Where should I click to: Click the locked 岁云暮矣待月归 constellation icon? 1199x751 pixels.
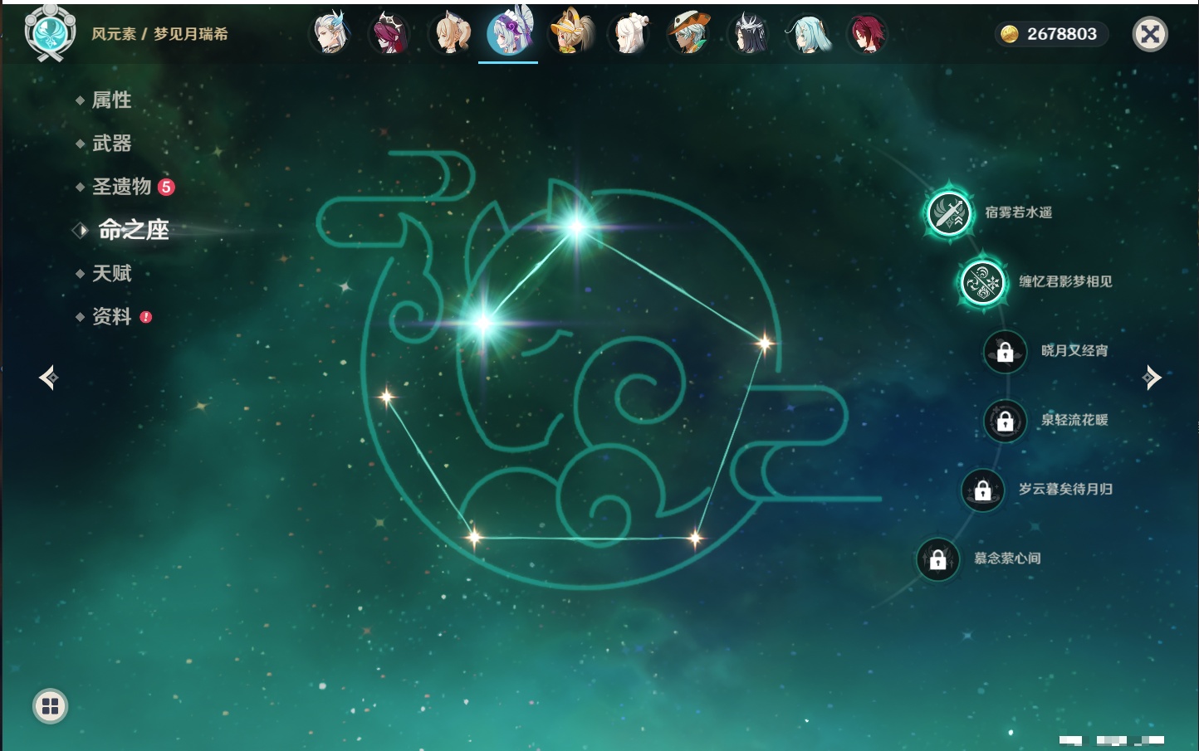click(982, 490)
